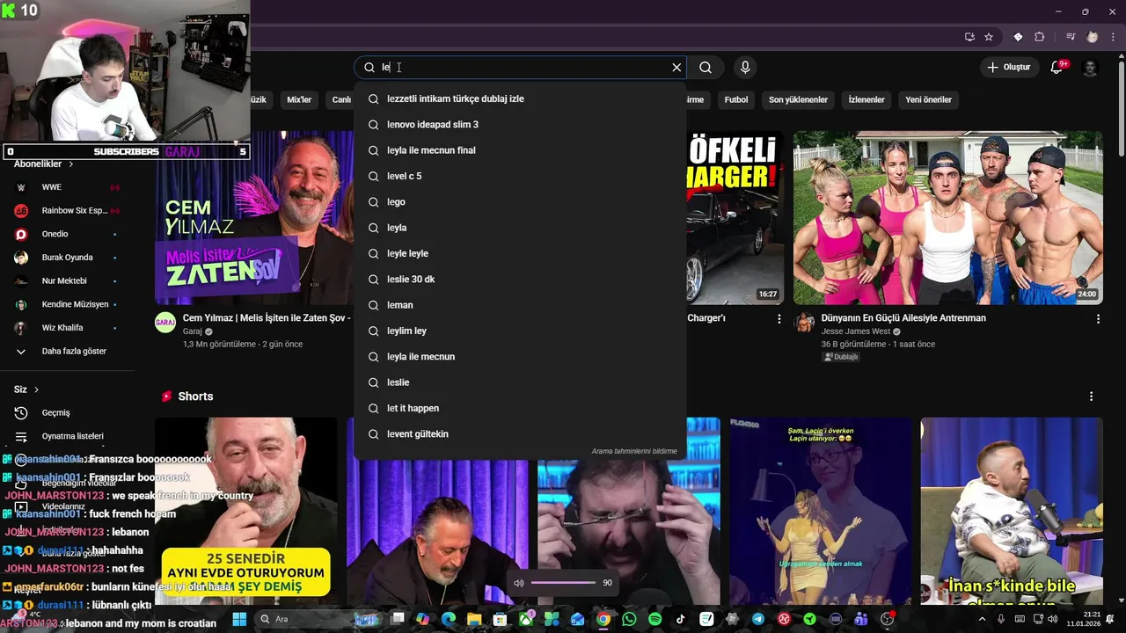Open the Shorts shelf three-dot menu
1126x633 pixels.
1091,397
